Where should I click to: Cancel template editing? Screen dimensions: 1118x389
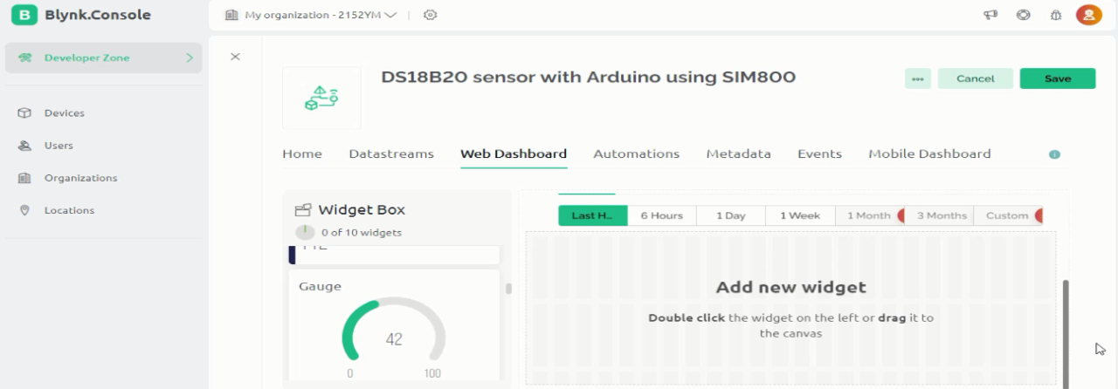pos(976,78)
